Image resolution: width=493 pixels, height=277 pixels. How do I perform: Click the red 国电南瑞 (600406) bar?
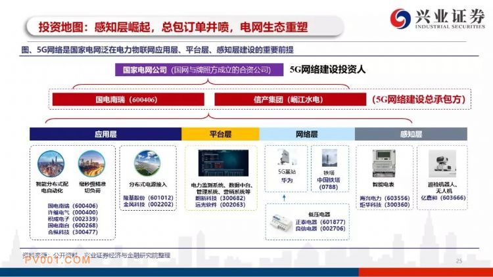tap(128, 100)
